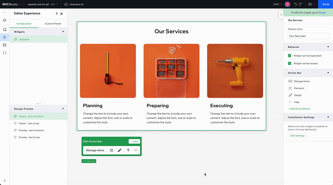Screen dimensions: 333x185
Task: Click the Planning title text
Action: [x=92, y=106]
